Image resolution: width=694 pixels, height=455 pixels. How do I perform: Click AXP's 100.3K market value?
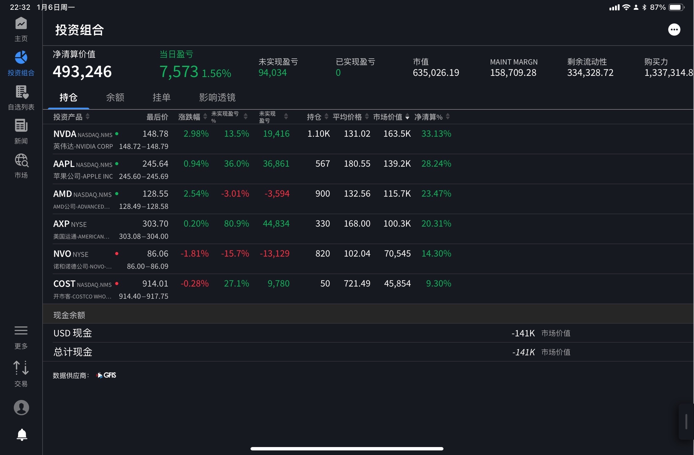click(397, 224)
